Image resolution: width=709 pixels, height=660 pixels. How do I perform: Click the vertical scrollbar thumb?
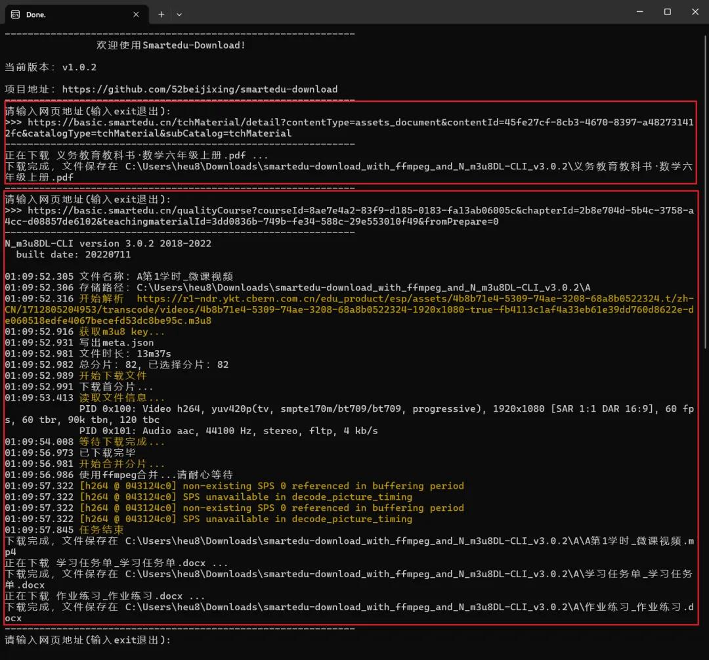(705, 192)
